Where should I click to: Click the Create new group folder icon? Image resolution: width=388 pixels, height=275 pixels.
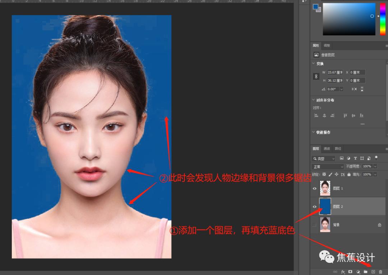366,272
